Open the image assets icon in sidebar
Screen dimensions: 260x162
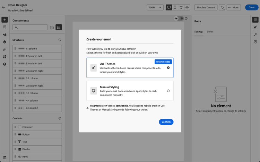coord(5,34)
